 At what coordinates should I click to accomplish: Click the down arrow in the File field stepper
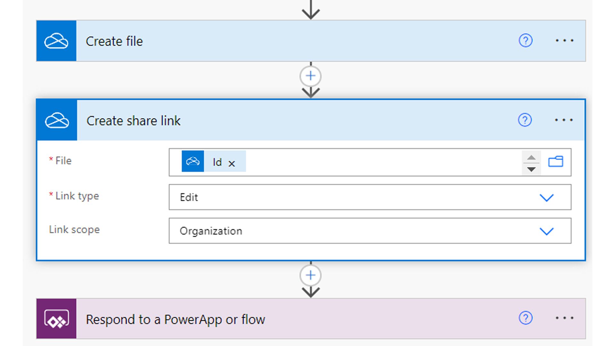[531, 169]
